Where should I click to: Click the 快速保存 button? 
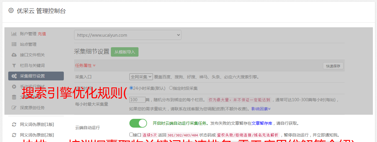[x=333, y=66]
